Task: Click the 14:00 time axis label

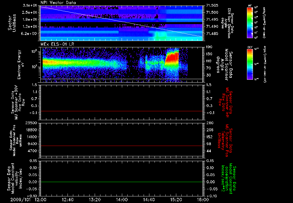Action: pos(122,200)
